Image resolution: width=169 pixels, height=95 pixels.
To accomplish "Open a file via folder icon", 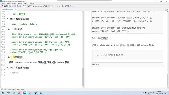I will click(x=5, y=6).
